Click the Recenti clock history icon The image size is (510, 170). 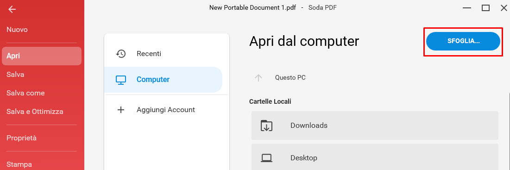tap(121, 54)
